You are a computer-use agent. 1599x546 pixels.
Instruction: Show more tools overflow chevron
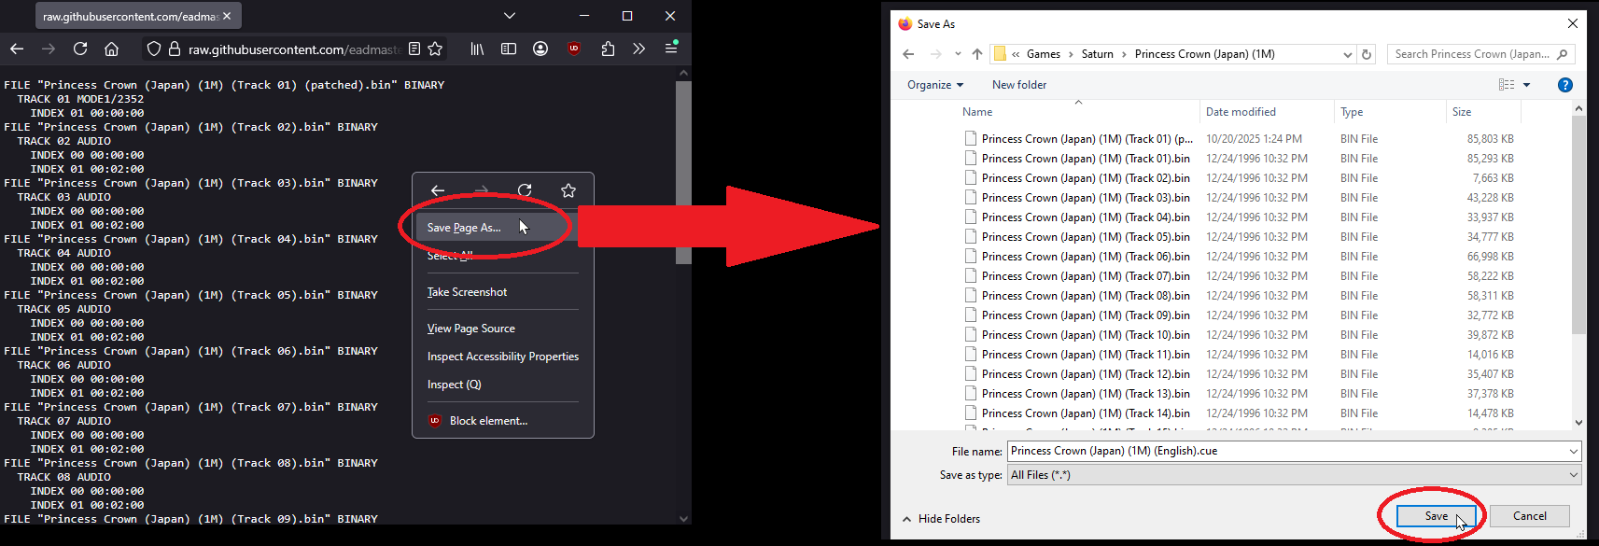[x=638, y=49]
